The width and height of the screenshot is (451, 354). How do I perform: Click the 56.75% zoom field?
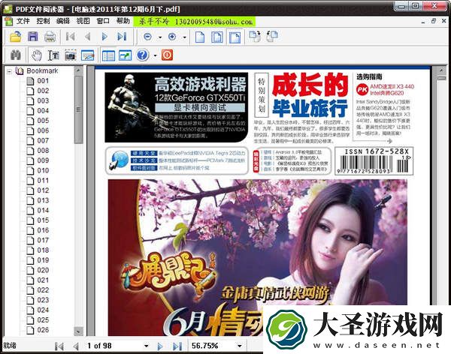pos(213,346)
